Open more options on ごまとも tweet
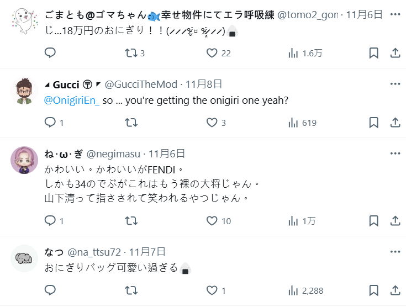The width and height of the screenshot is (406, 307). 395,14
